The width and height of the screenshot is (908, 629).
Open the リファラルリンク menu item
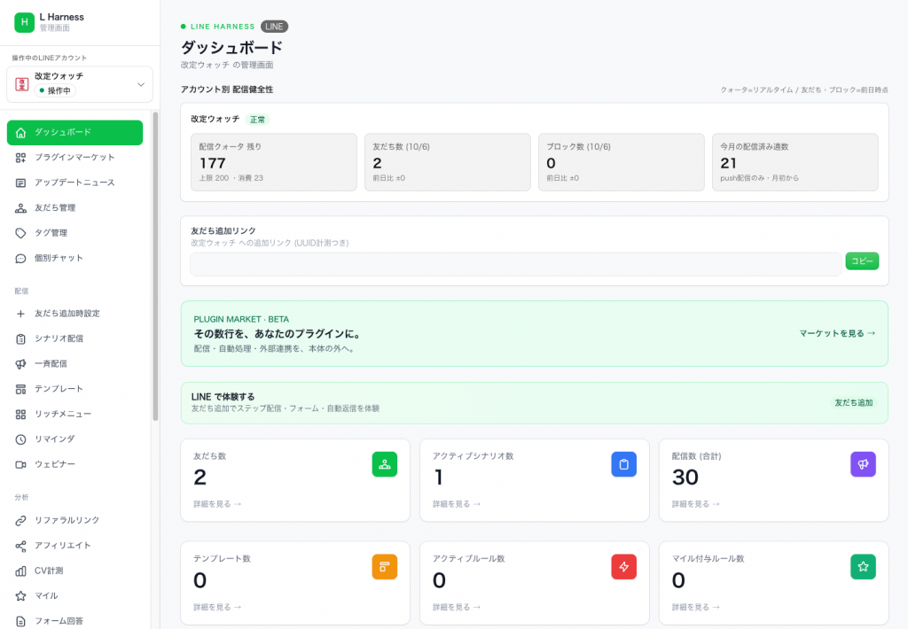74,520
